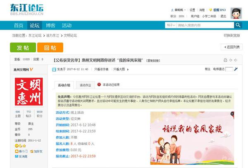Screen dimensions: 248x168
Task: Select the 活动介绍 tab
Action: click(64, 85)
